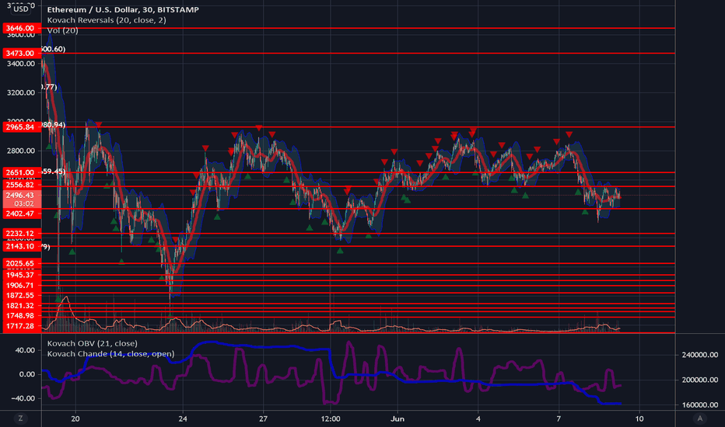Screen dimensions: 725x427
Task: Click the 0.00 Chande axis value
Action: click(x=26, y=374)
